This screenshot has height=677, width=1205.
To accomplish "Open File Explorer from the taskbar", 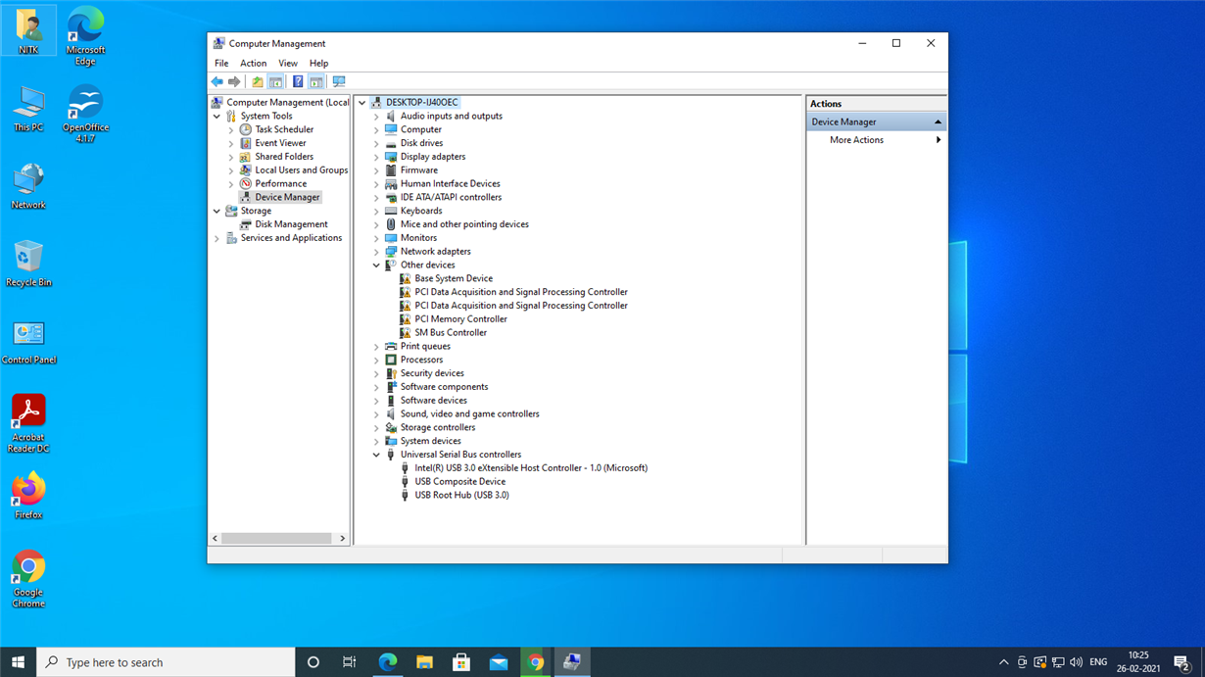I will pos(424,662).
